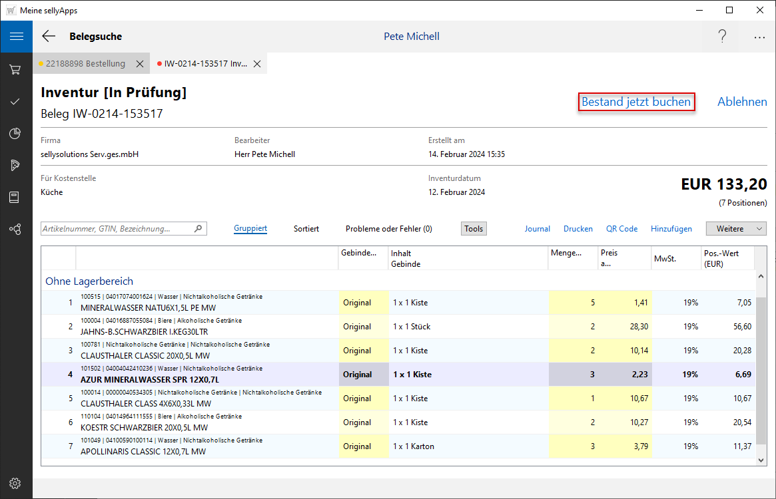Switch to 22188898 Bestellung tab
Image resolution: width=776 pixels, height=499 pixels.
[85, 64]
